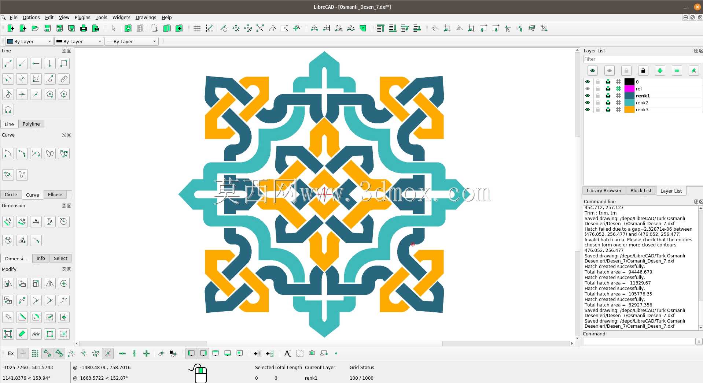
Task: Open the pen color By Layer dropdown
Action: pyautogui.click(x=29, y=41)
